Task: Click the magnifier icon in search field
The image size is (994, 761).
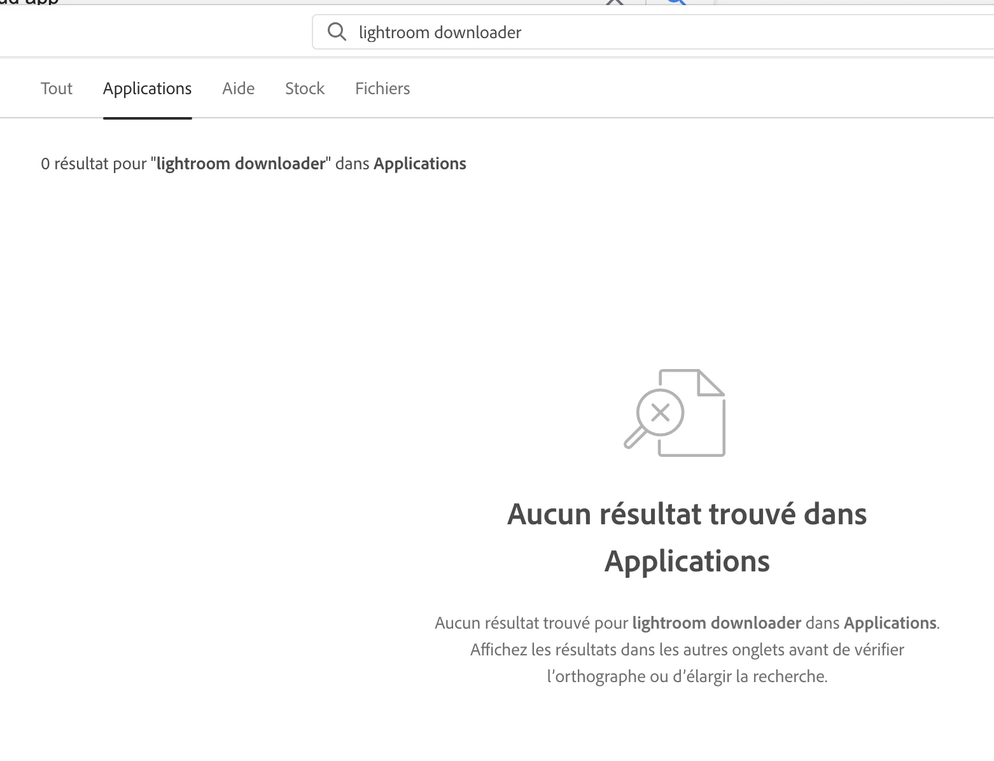Action: [337, 32]
